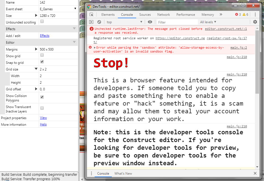Open DevTools three-dot customize menu
The image size is (264, 181).
tap(255, 15)
